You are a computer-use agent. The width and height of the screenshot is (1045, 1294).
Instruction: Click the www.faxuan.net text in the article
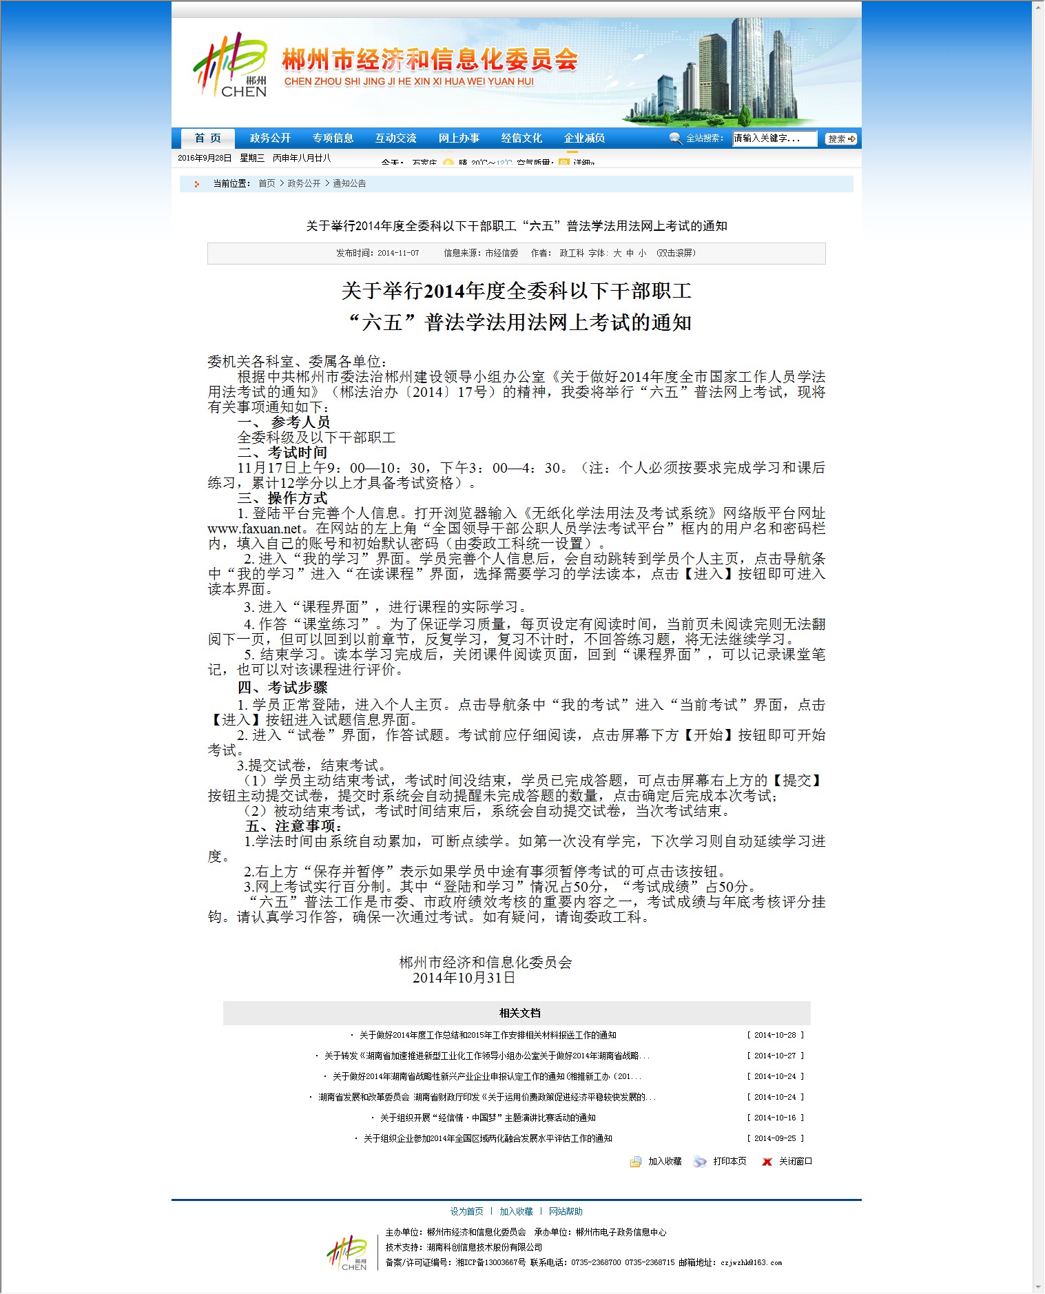[x=254, y=529]
